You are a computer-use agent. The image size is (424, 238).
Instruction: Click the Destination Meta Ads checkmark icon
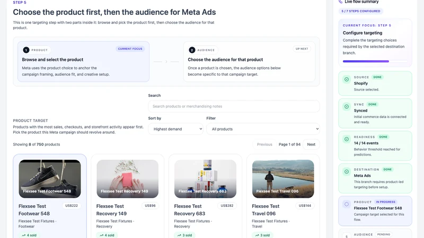click(x=347, y=171)
